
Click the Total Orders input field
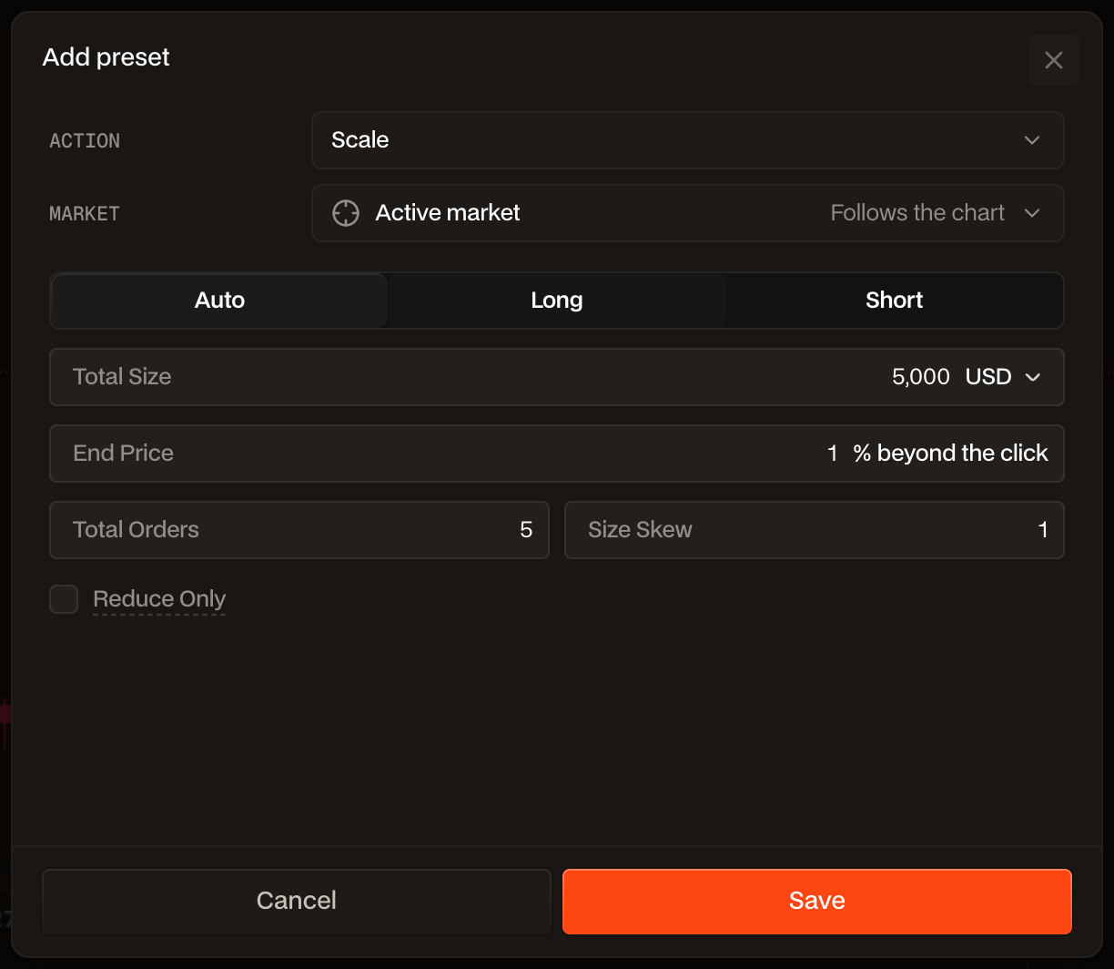coord(299,530)
